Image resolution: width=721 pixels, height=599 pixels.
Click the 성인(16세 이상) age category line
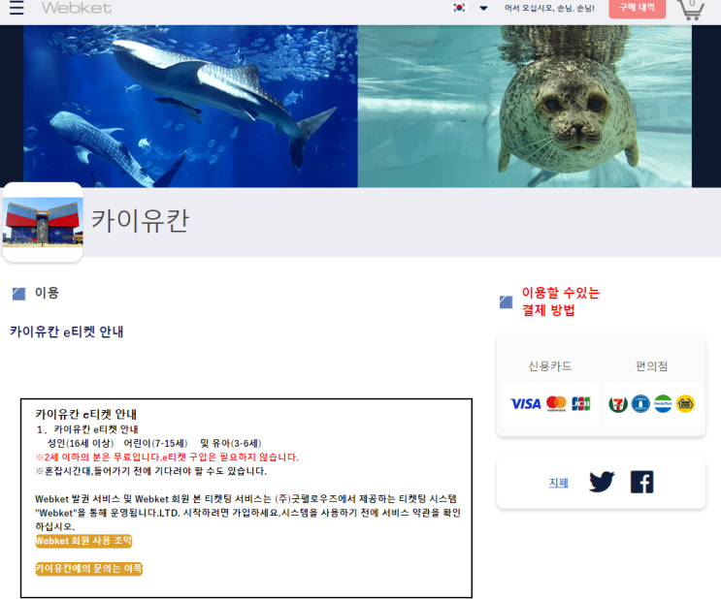(154, 443)
